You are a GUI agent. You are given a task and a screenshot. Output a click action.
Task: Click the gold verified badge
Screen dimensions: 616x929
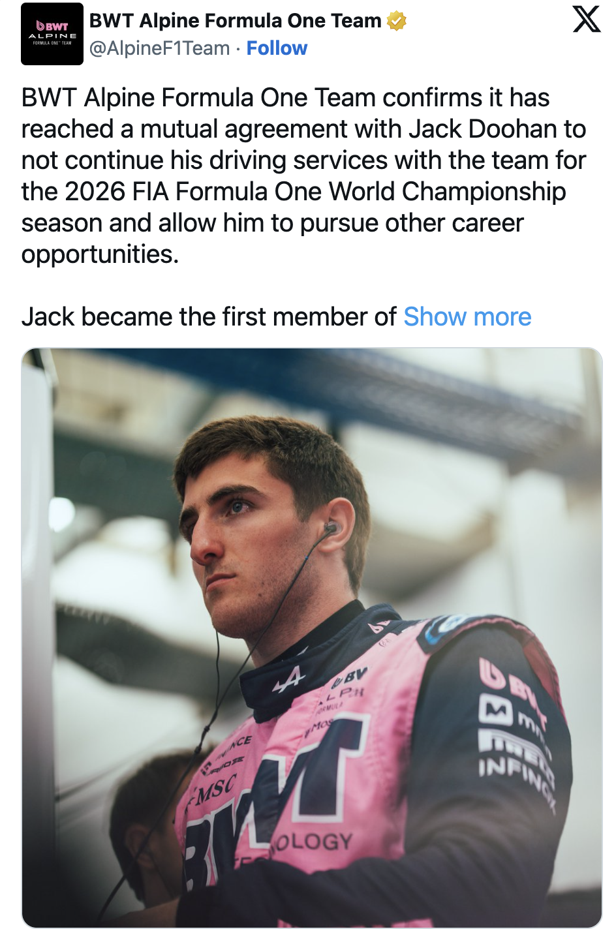coord(396,22)
